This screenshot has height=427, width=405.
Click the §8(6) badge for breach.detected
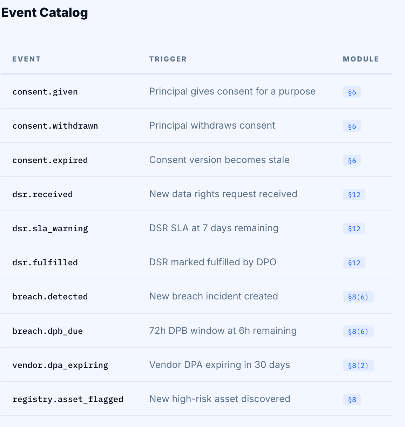click(x=358, y=297)
